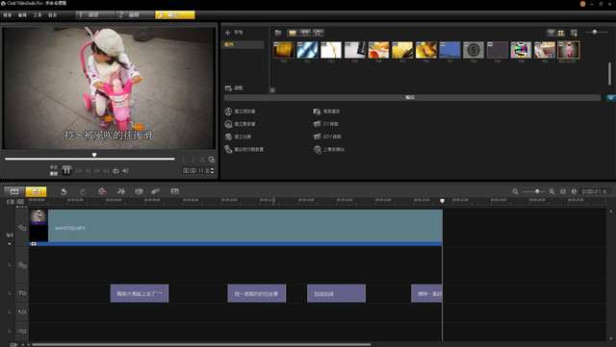Click the Browse button in library panel

coord(234,88)
